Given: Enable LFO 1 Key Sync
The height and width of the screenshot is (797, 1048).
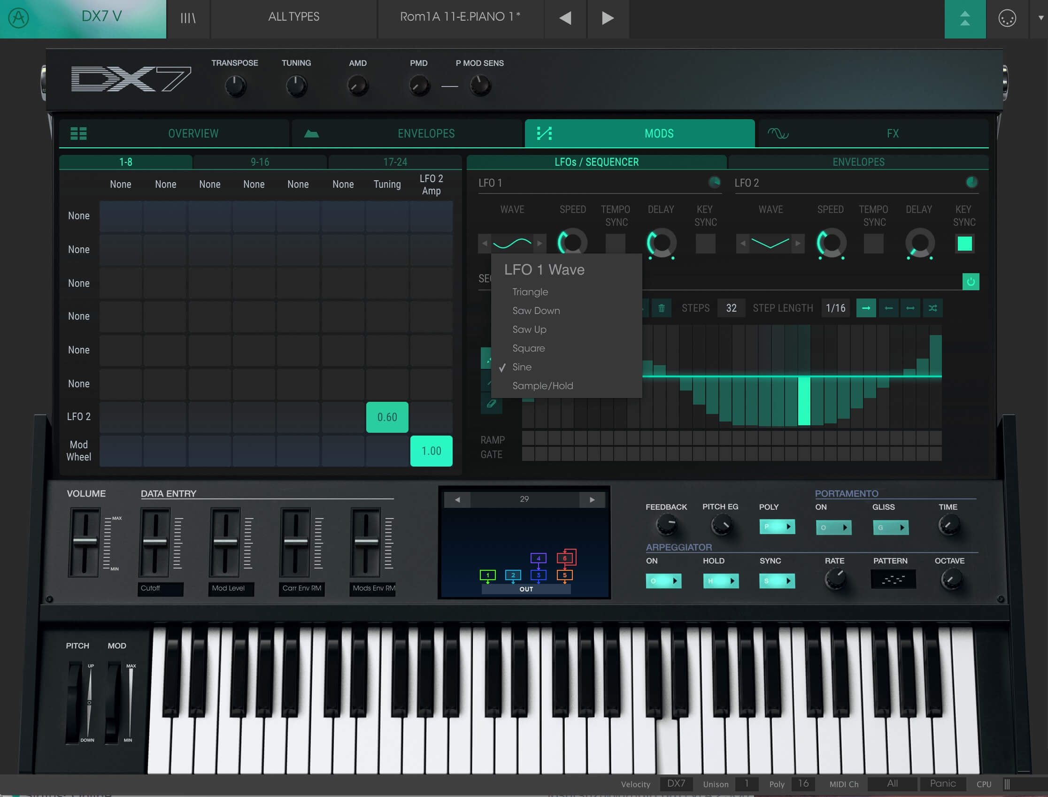Looking at the screenshot, I should tap(705, 243).
